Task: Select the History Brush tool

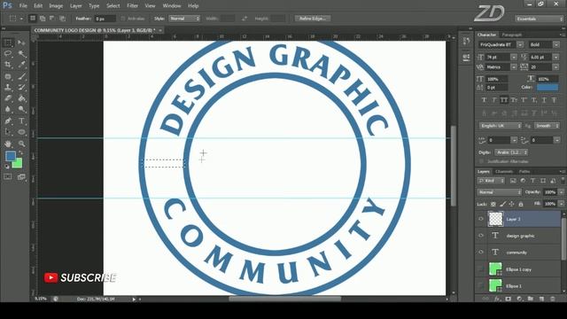Action: coord(21,87)
